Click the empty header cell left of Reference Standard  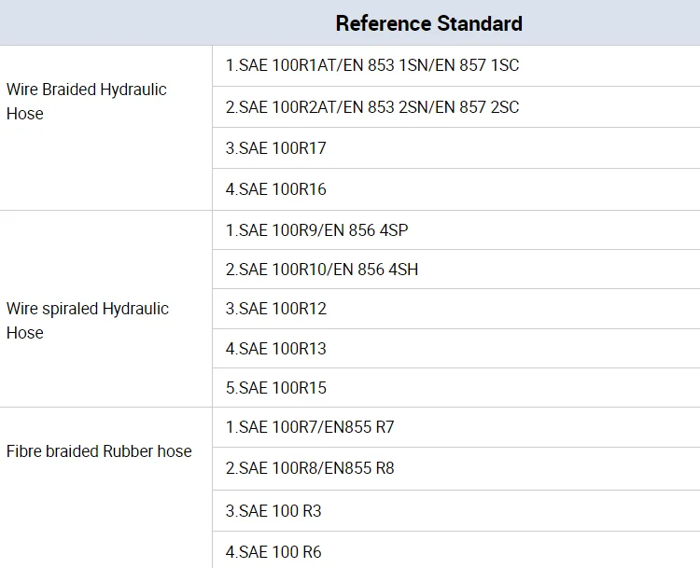coord(105,23)
